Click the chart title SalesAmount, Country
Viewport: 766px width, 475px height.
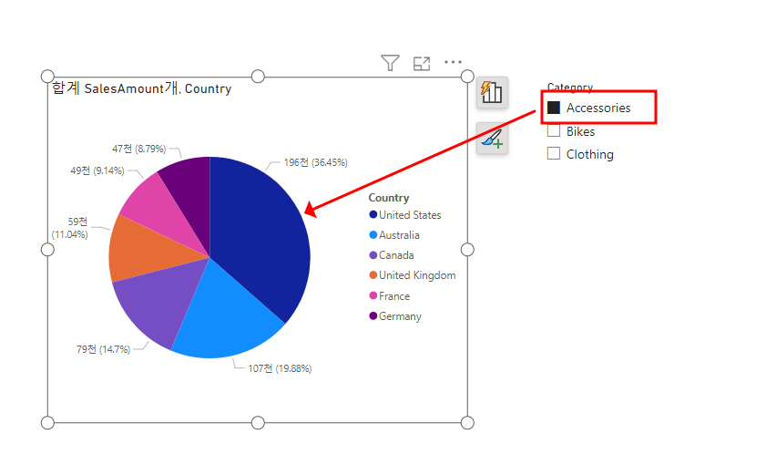(141, 88)
